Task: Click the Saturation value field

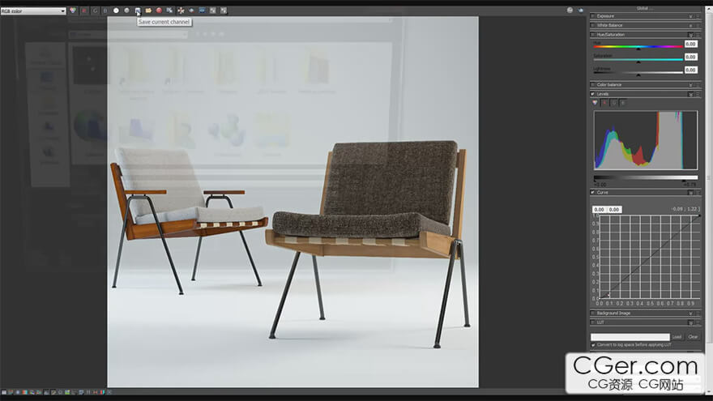Action: [690, 57]
